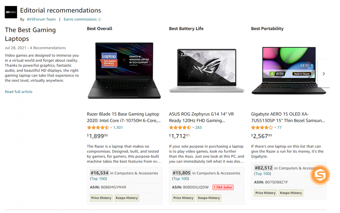The image size is (340, 213).
Task: Expand rating breakdown chevron for Razer Blade
Action: click(x=111, y=128)
